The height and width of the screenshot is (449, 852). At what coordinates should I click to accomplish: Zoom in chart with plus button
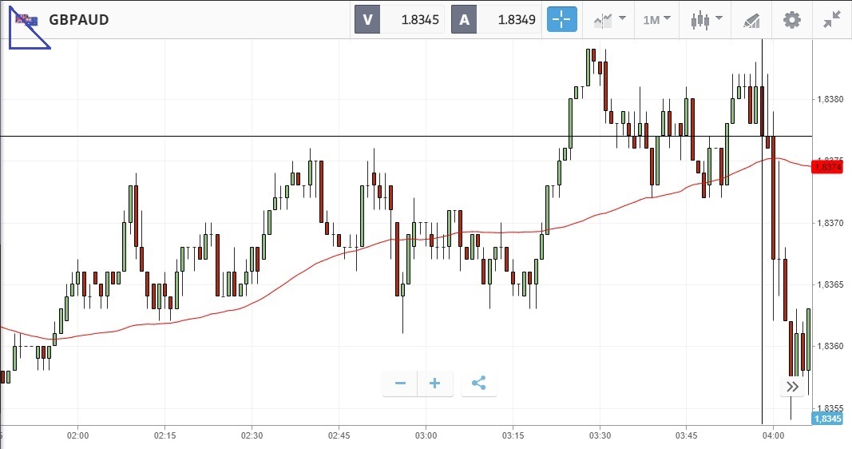pos(435,383)
